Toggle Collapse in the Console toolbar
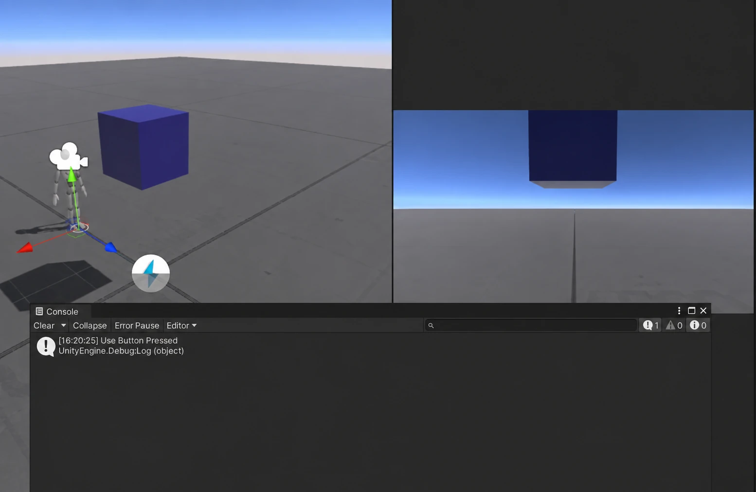The image size is (756, 492). tap(90, 326)
